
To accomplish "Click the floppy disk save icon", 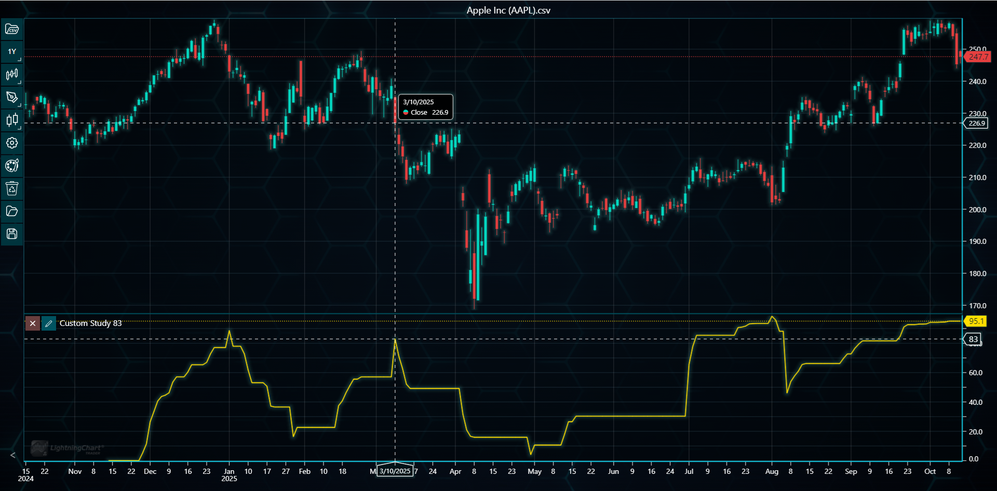I will click(x=12, y=234).
